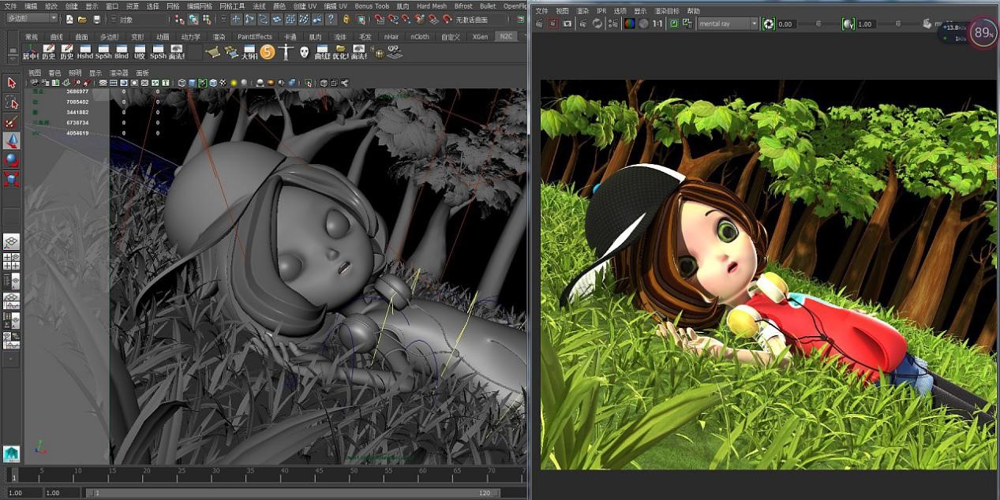Open the Bonus Tools menu
Image resolution: width=1000 pixels, height=500 pixels.
tap(372, 6)
